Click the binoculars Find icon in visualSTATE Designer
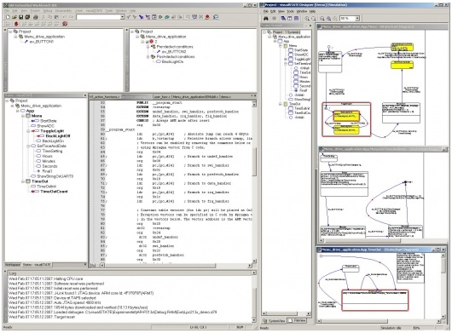Image resolution: width=452 pixels, height=333 pixels. click(266, 19)
